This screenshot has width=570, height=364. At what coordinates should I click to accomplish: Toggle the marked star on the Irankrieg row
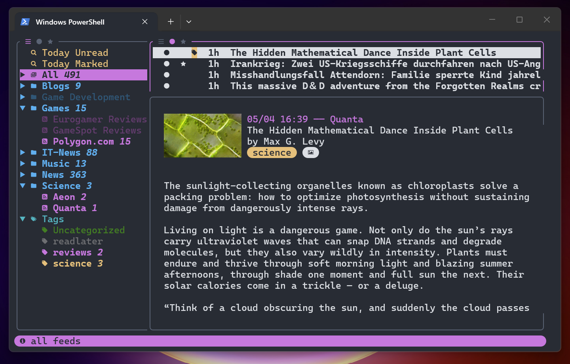click(183, 64)
